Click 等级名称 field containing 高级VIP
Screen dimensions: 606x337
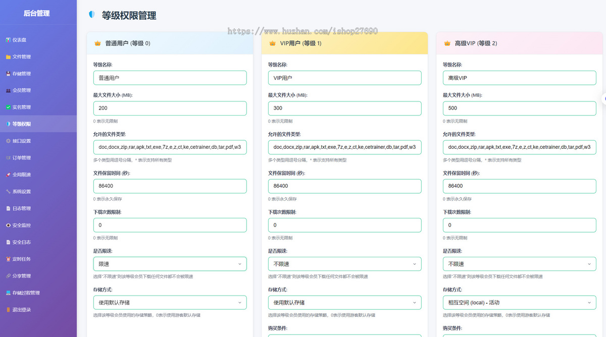(x=520, y=78)
